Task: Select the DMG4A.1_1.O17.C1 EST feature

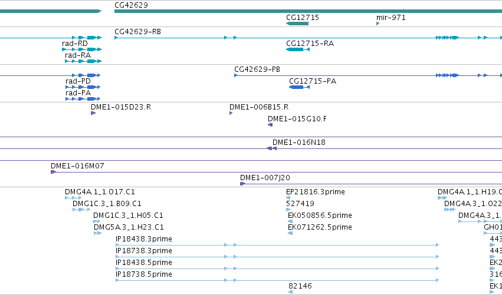Action: click(73, 198)
